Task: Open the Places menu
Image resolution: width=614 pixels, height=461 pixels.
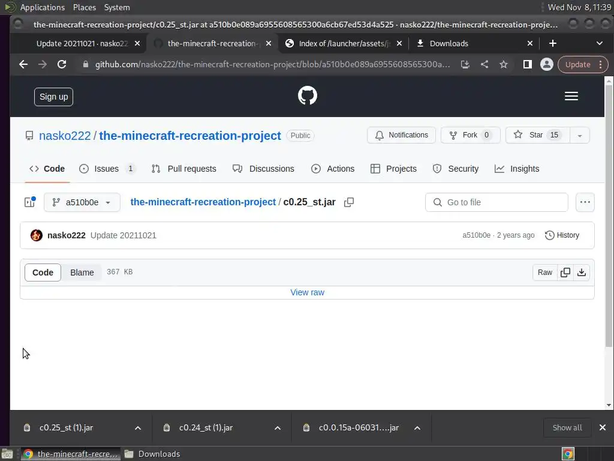Action: [84, 7]
